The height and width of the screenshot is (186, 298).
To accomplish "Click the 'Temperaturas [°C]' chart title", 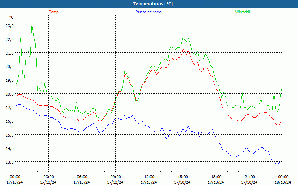I will click(153, 4).
